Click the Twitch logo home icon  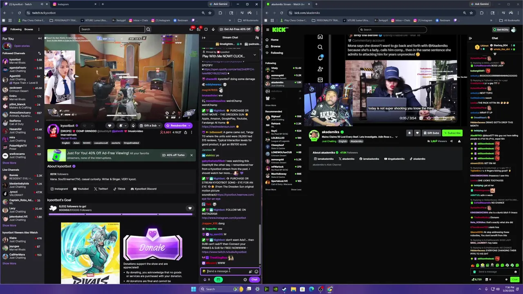coord(4,29)
